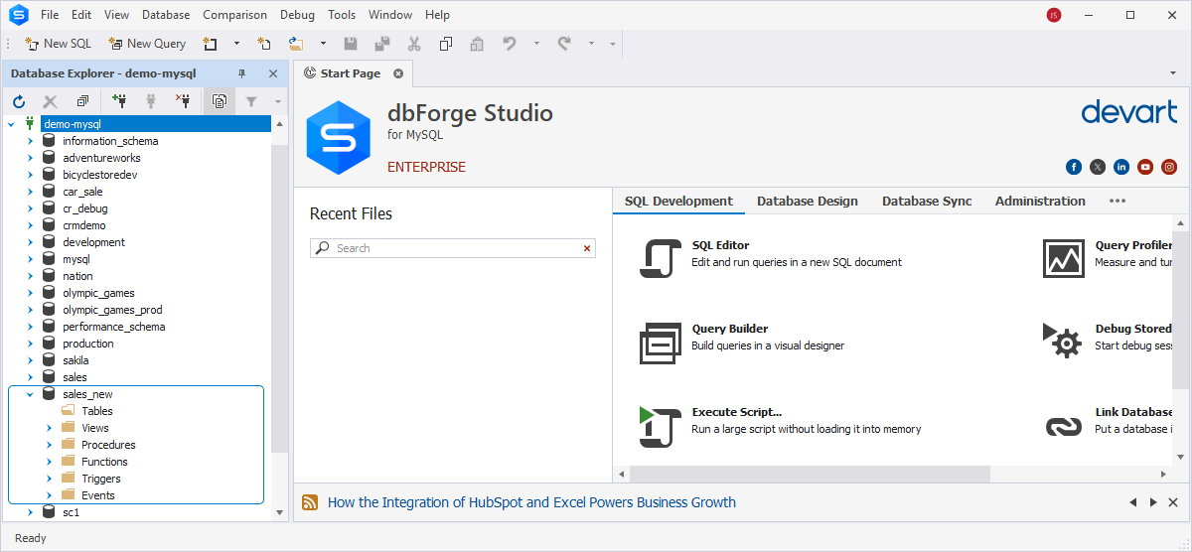Open the Comparison menu
The width and height of the screenshot is (1192, 552).
point(234,15)
